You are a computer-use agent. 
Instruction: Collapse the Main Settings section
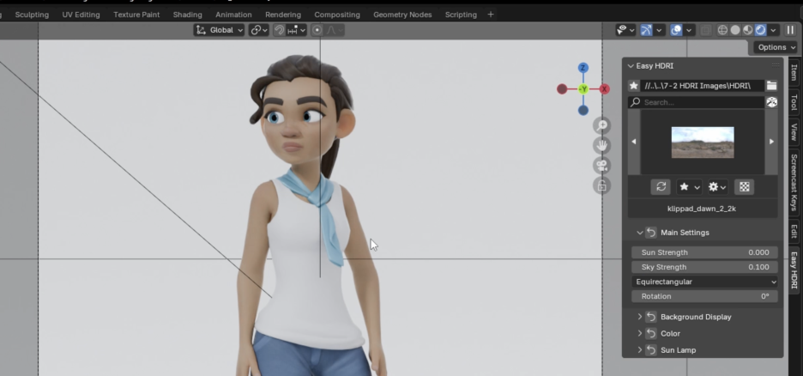point(640,233)
